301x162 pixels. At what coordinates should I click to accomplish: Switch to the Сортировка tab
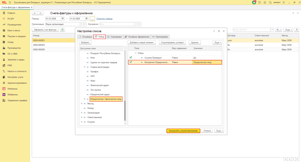coord(115,37)
